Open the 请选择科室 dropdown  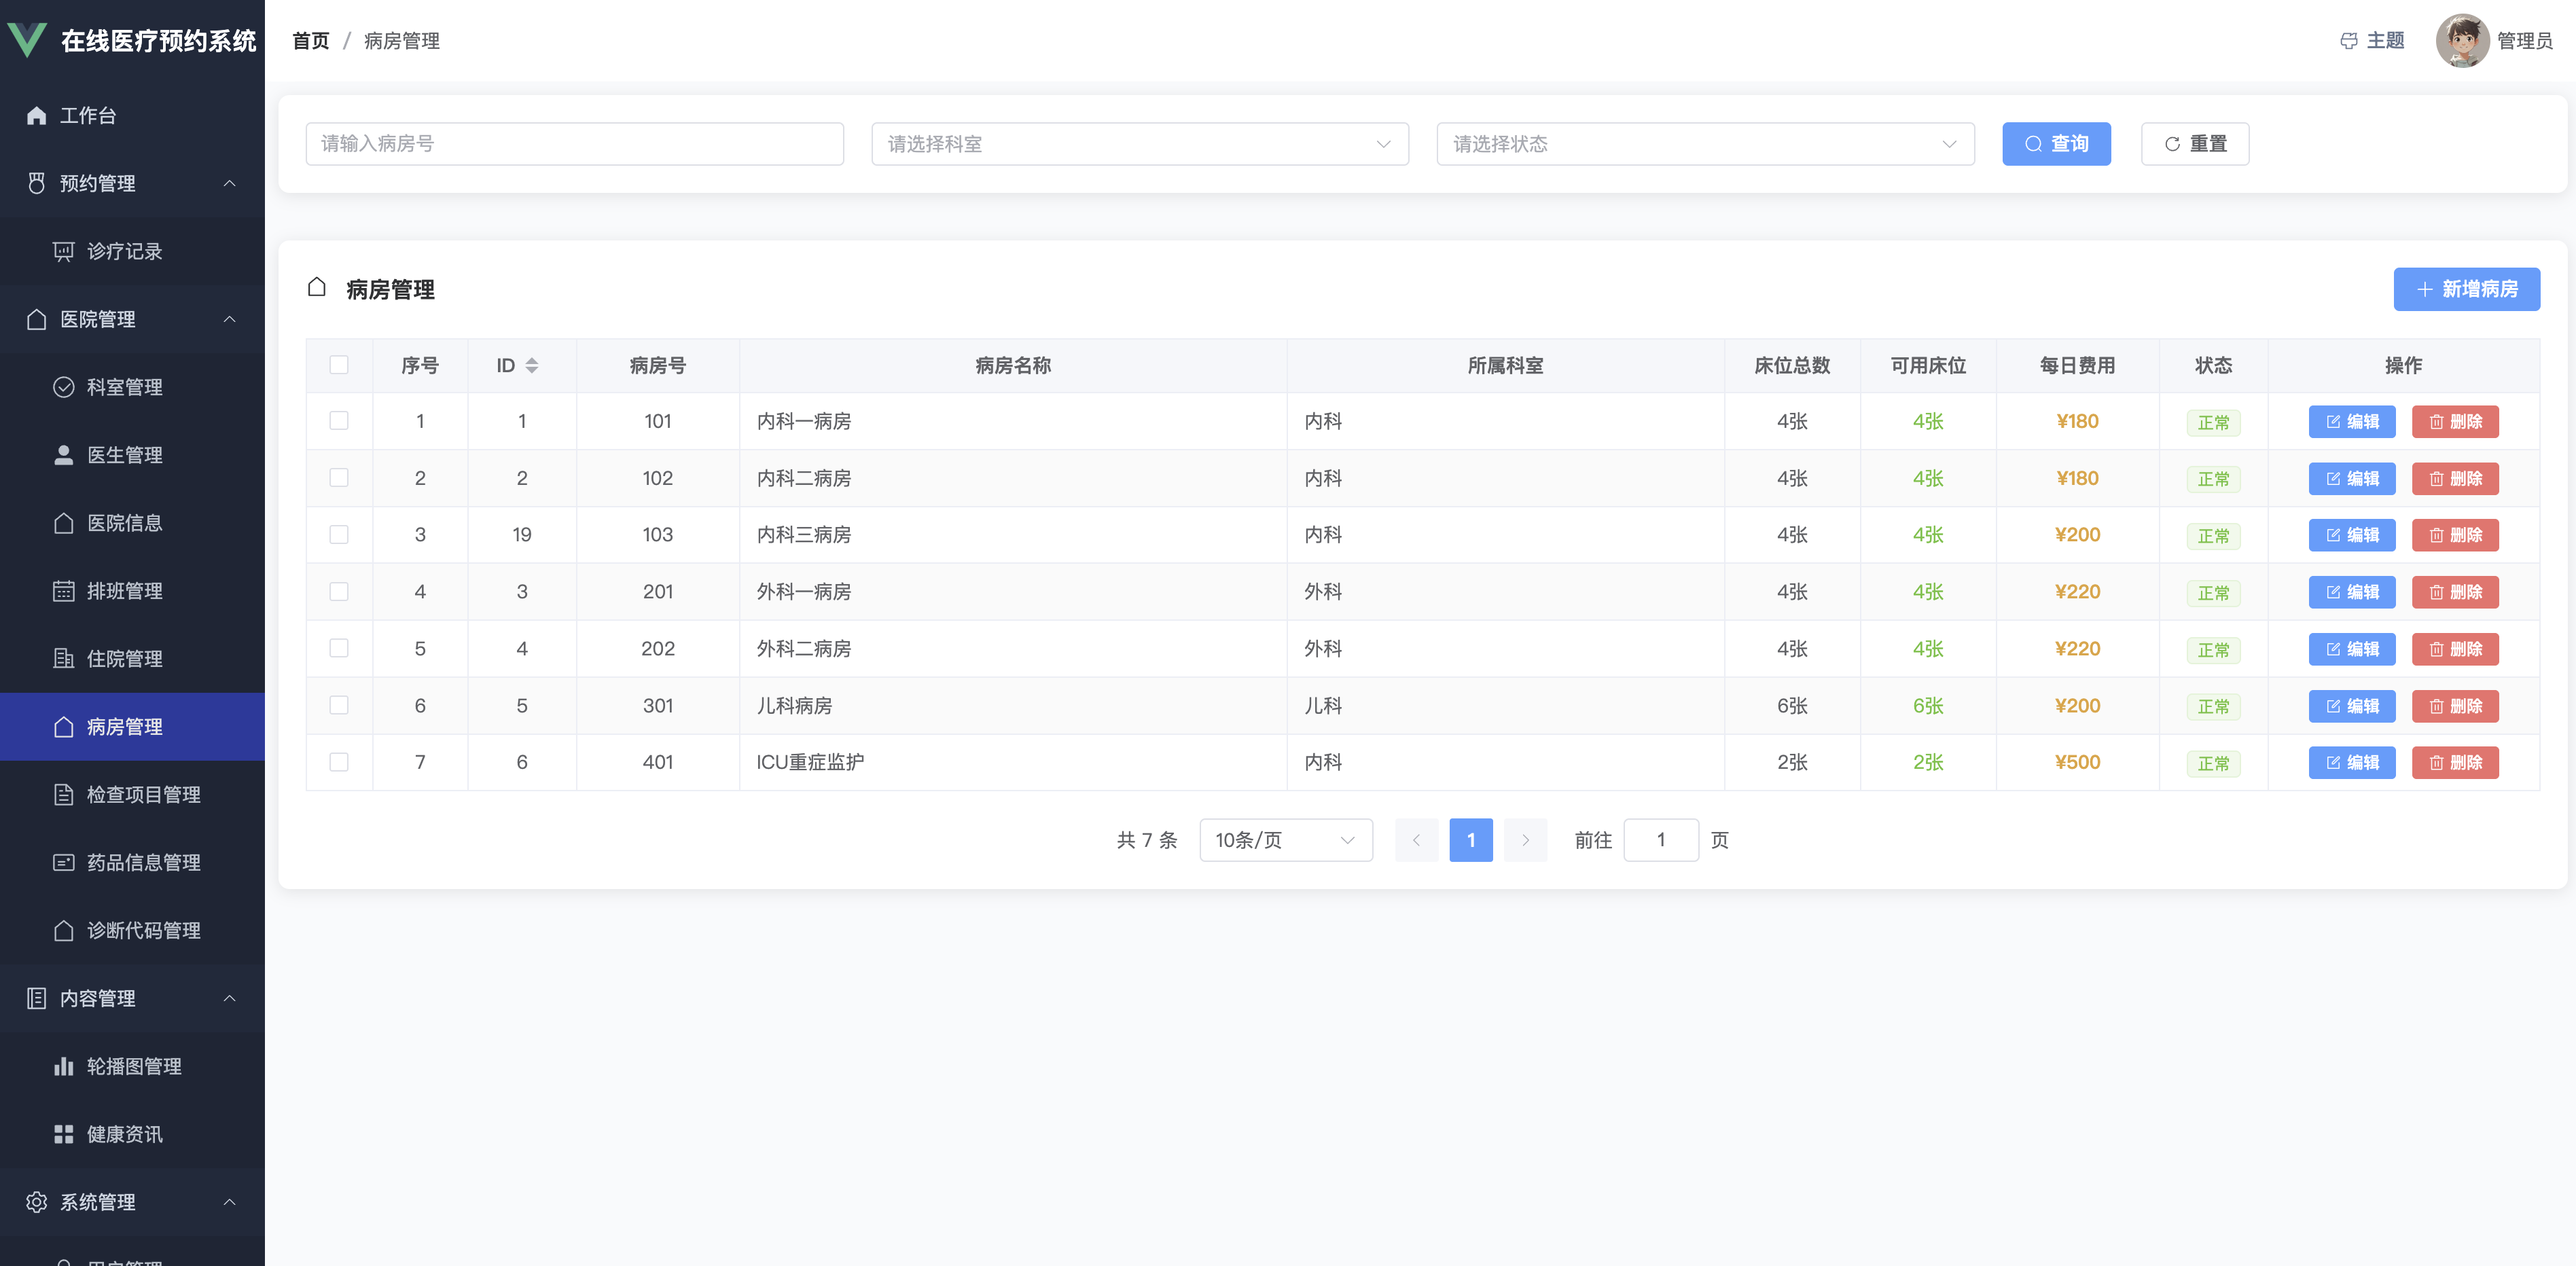click(x=1139, y=144)
